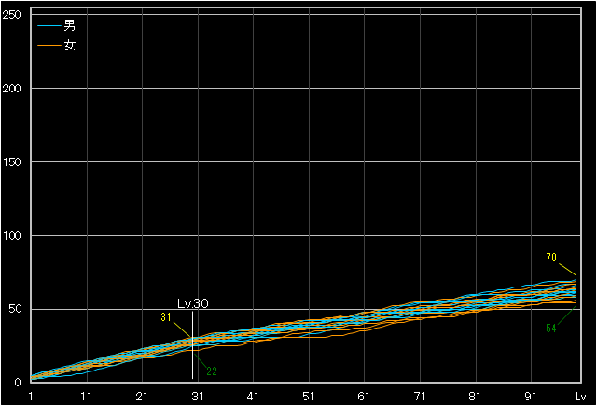Click the 男 legend label

[70, 25]
